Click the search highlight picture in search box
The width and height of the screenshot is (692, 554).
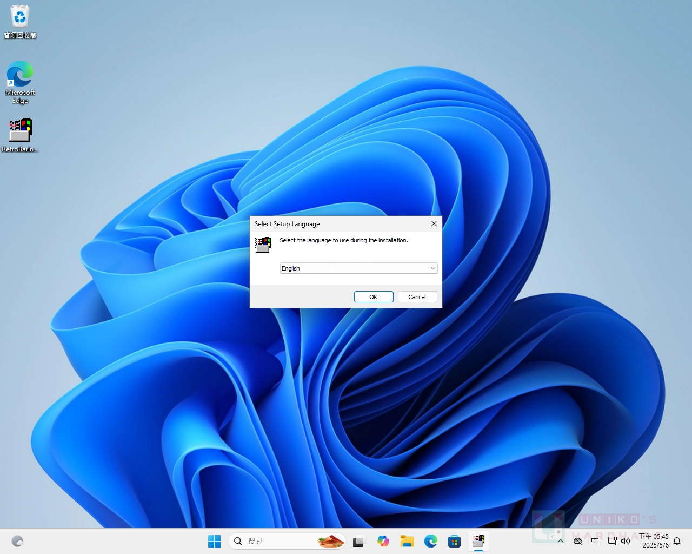331,541
